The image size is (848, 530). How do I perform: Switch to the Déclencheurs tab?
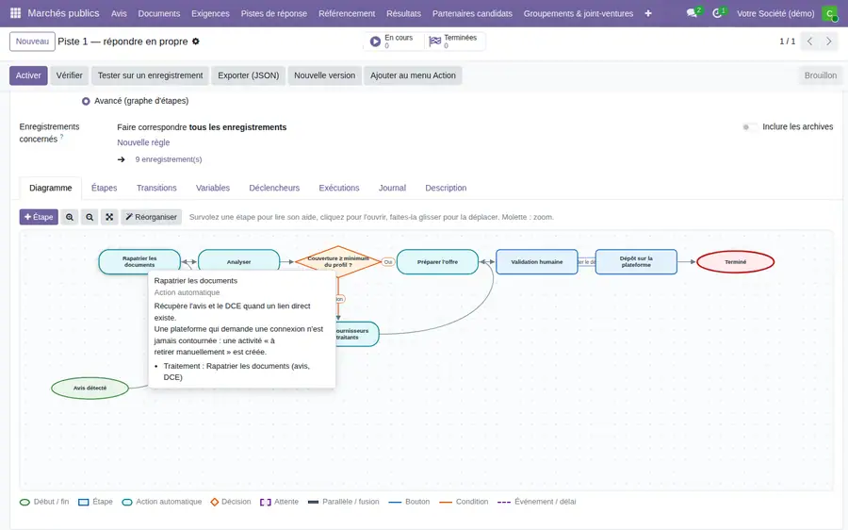(x=274, y=188)
